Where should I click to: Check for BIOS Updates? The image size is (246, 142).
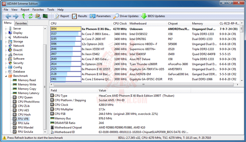pyautogui.click(x=153, y=16)
